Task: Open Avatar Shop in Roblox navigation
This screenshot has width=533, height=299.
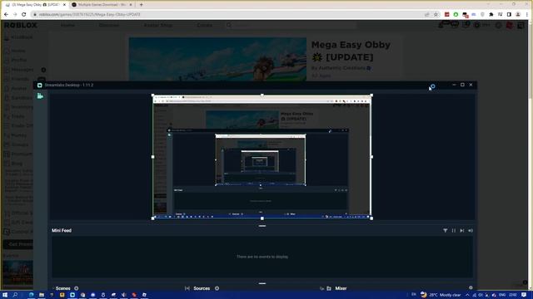Action: point(158,26)
